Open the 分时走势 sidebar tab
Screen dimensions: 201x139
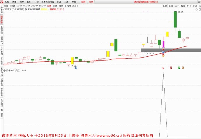(1, 9)
